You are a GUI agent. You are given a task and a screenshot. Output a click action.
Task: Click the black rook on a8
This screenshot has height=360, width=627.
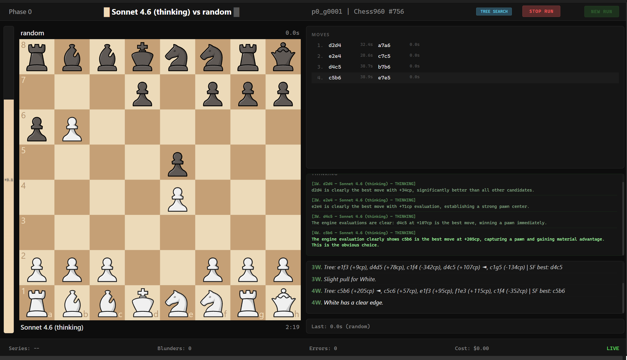click(x=37, y=57)
